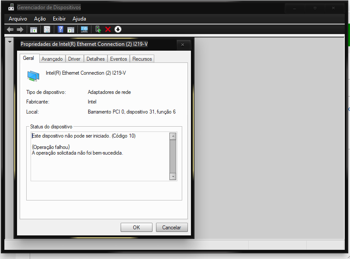Click the disable device down-arrow icon
350x259 pixels.
tap(118, 29)
